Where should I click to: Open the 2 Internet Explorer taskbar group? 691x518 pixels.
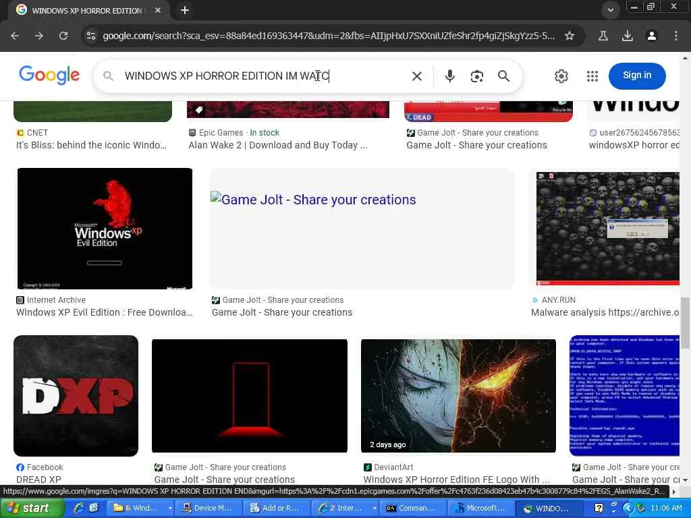click(345, 508)
